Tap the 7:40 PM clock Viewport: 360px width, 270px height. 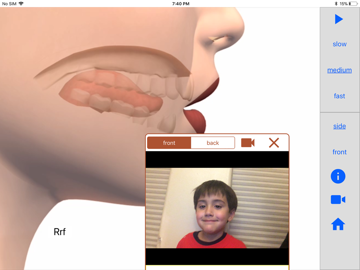(181, 4)
